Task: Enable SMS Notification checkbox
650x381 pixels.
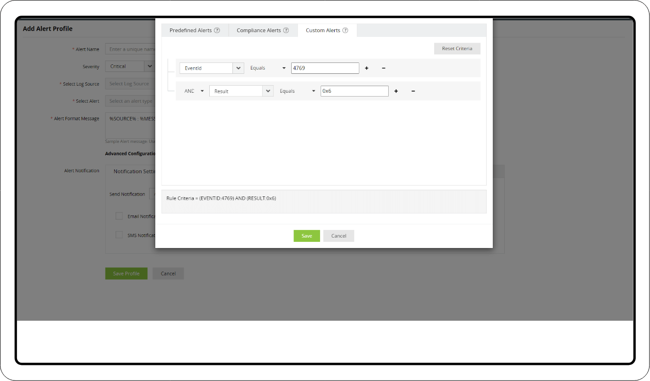Action: 119,235
